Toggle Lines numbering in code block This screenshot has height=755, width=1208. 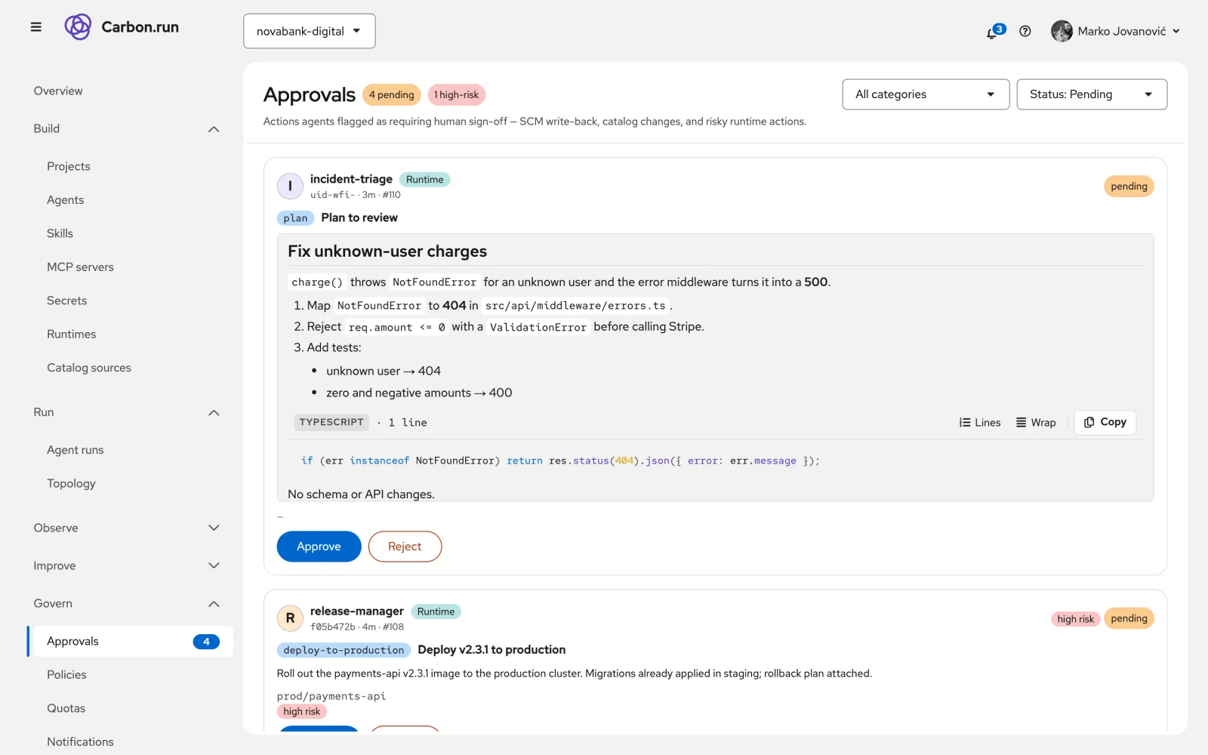[x=980, y=422]
